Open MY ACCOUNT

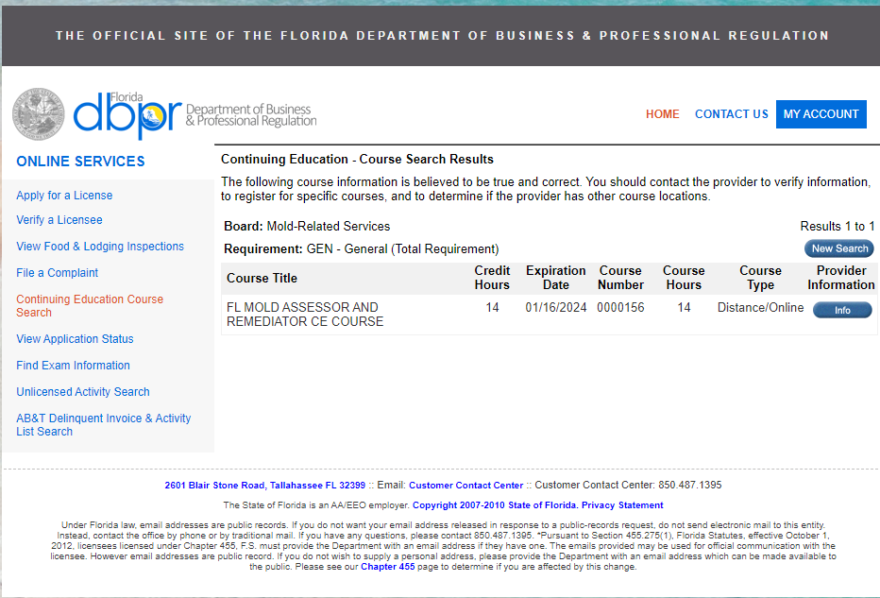(x=821, y=113)
